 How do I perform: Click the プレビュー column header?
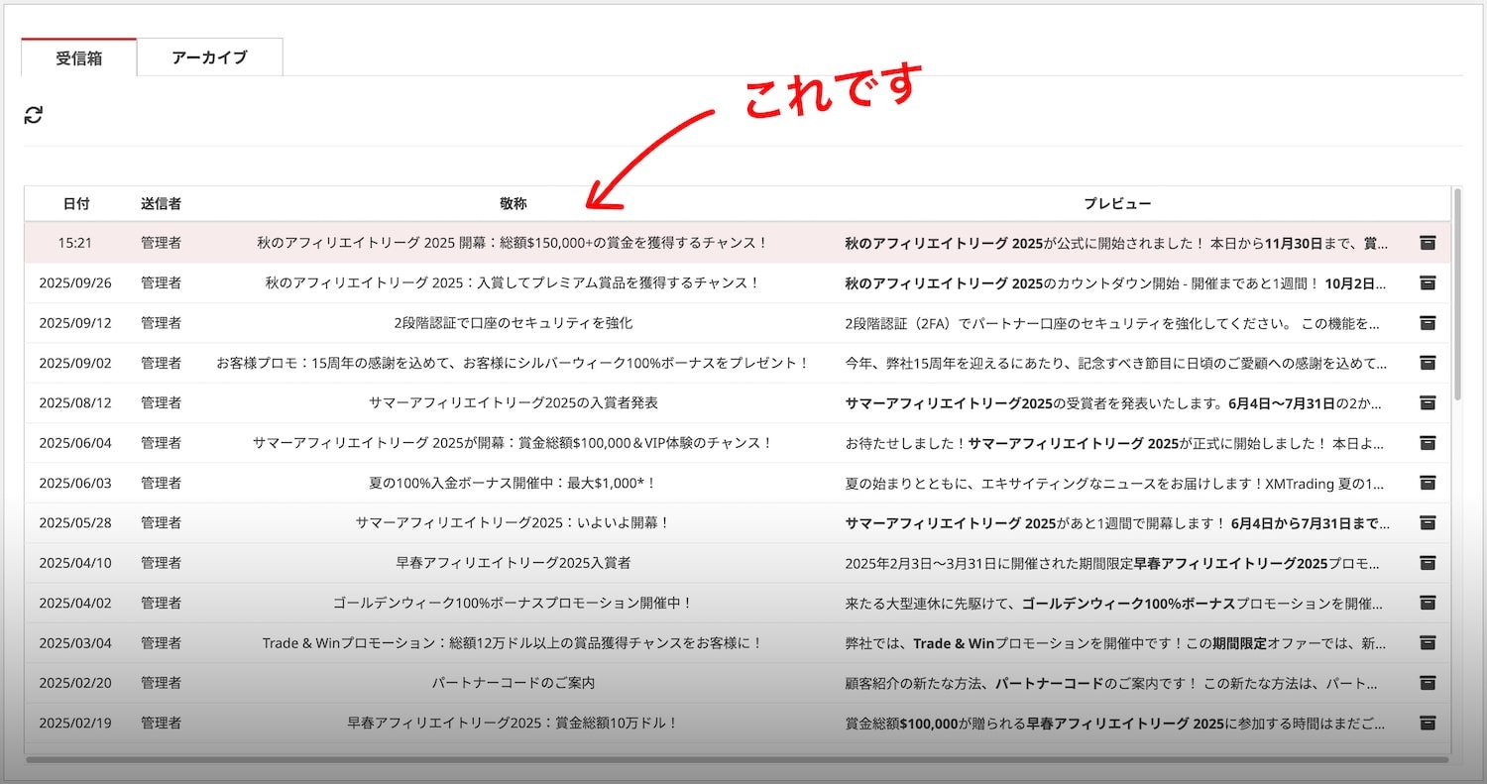click(1116, 203)
